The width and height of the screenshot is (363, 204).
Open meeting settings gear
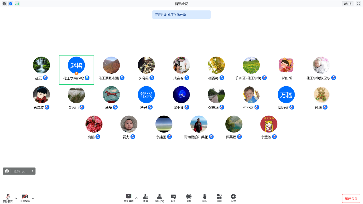coord(233,197)
